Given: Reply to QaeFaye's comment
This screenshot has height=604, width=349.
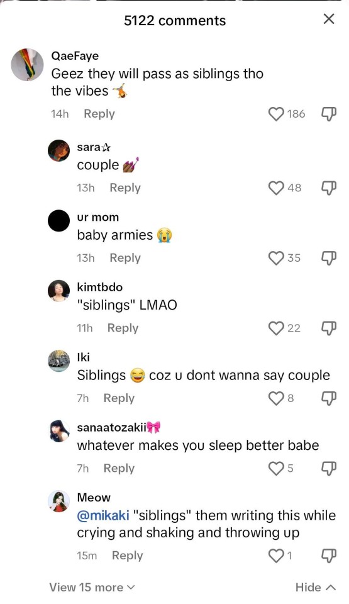Looking at the screenshot, I should (99, 114).
